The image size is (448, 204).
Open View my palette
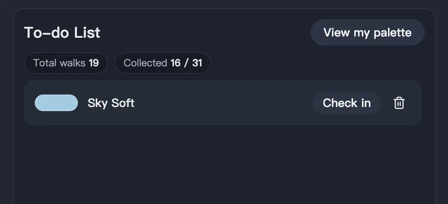367,32
